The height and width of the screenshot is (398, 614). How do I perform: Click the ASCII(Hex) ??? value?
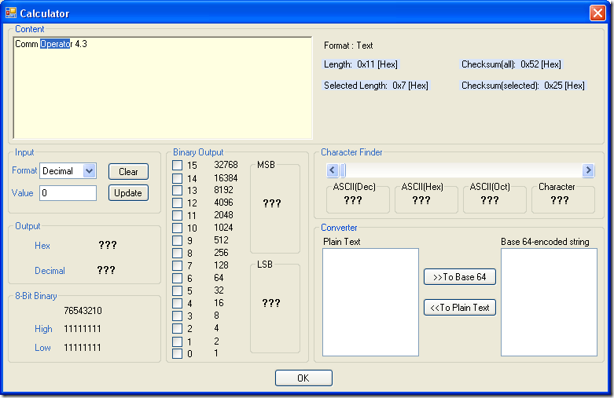(421, 200)
